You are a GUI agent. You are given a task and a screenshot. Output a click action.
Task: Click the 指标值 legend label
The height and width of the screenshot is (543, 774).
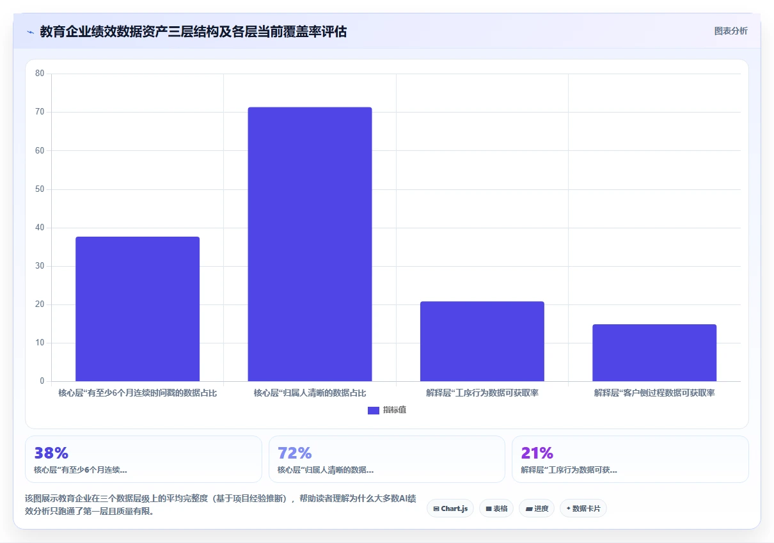[395, 410]
